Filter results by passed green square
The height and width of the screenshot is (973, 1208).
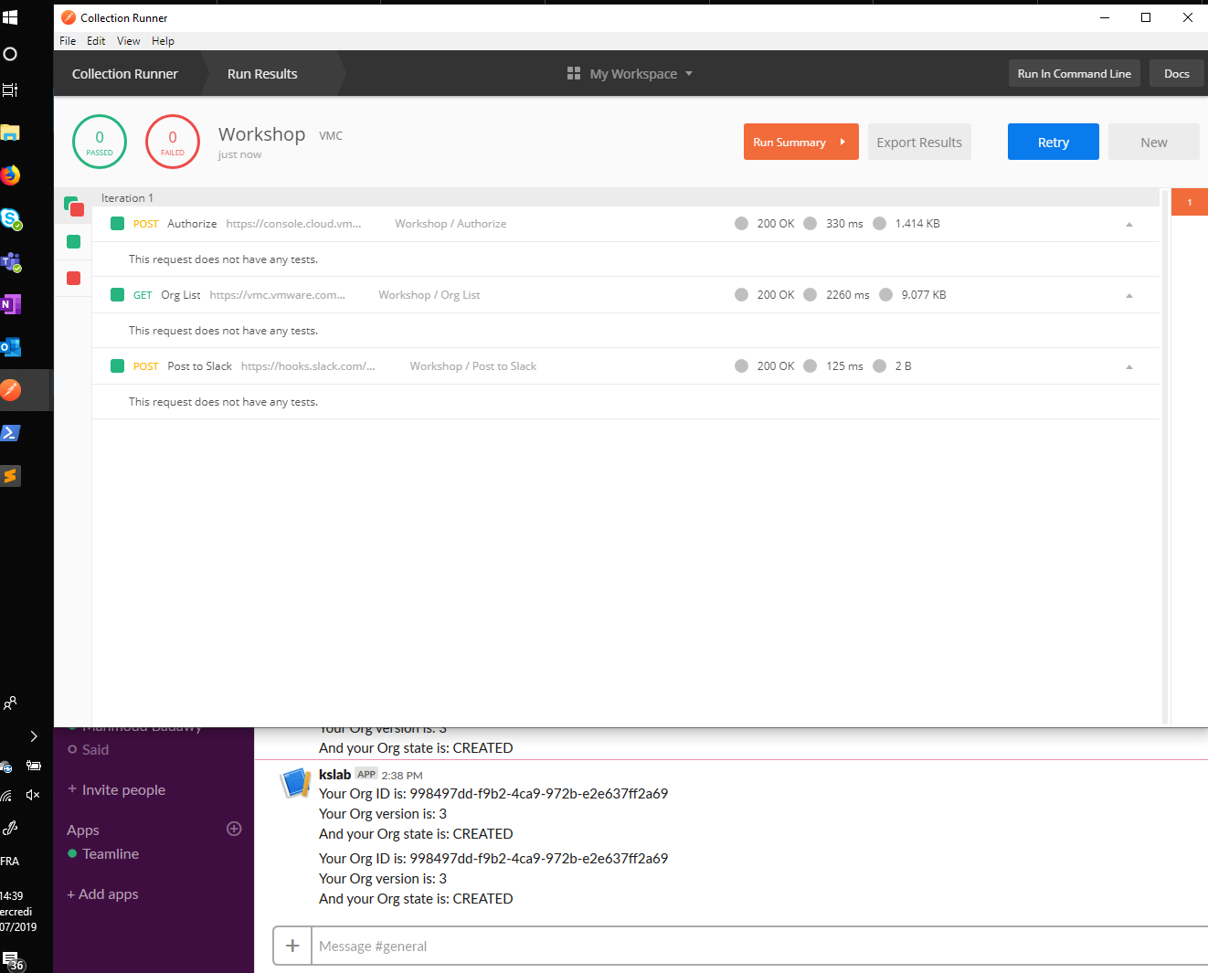coord(74,242)
